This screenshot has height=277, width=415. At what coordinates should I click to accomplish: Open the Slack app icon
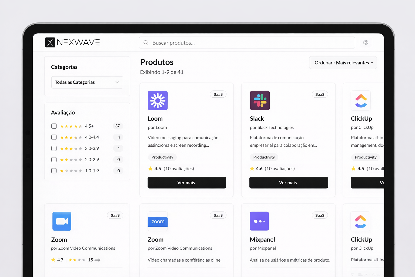260,100
